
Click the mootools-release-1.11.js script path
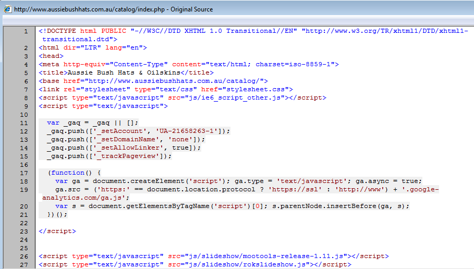click(262, 256)
